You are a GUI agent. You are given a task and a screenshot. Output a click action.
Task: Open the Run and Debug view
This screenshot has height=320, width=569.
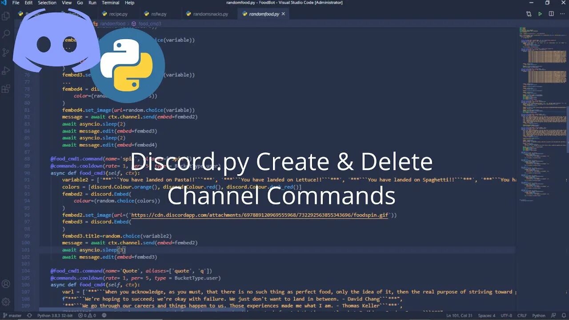pyautogui.click(x=6, y=70)
